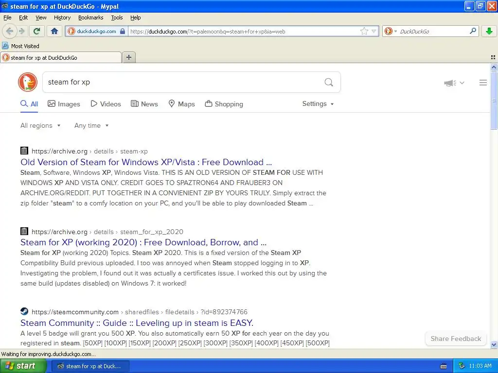Click the duckduckgo.com site identity button
The image size is (498, 373).
(x=96, y=31)
